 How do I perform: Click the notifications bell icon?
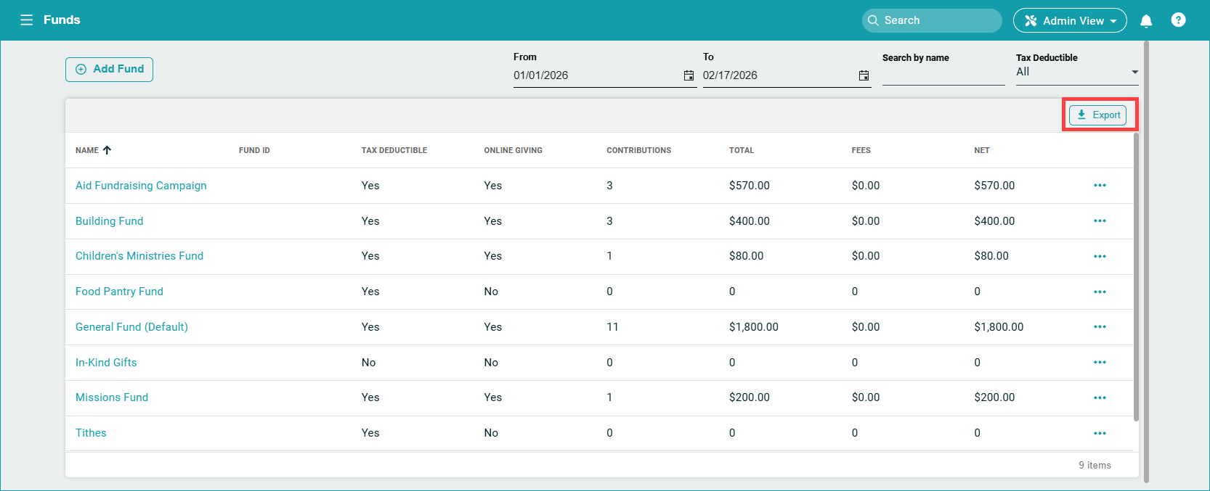click(x=1146, y=21)
